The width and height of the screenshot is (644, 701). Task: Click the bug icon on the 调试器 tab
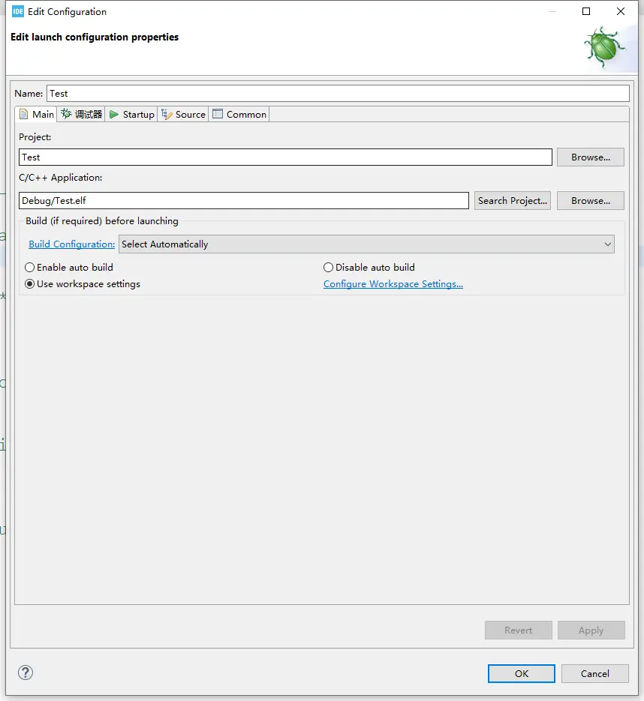[x=66, y=114]
